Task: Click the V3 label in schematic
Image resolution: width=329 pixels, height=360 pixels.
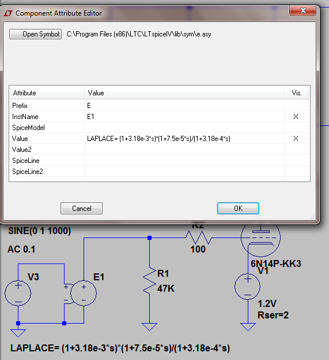Action: [33, 277]
